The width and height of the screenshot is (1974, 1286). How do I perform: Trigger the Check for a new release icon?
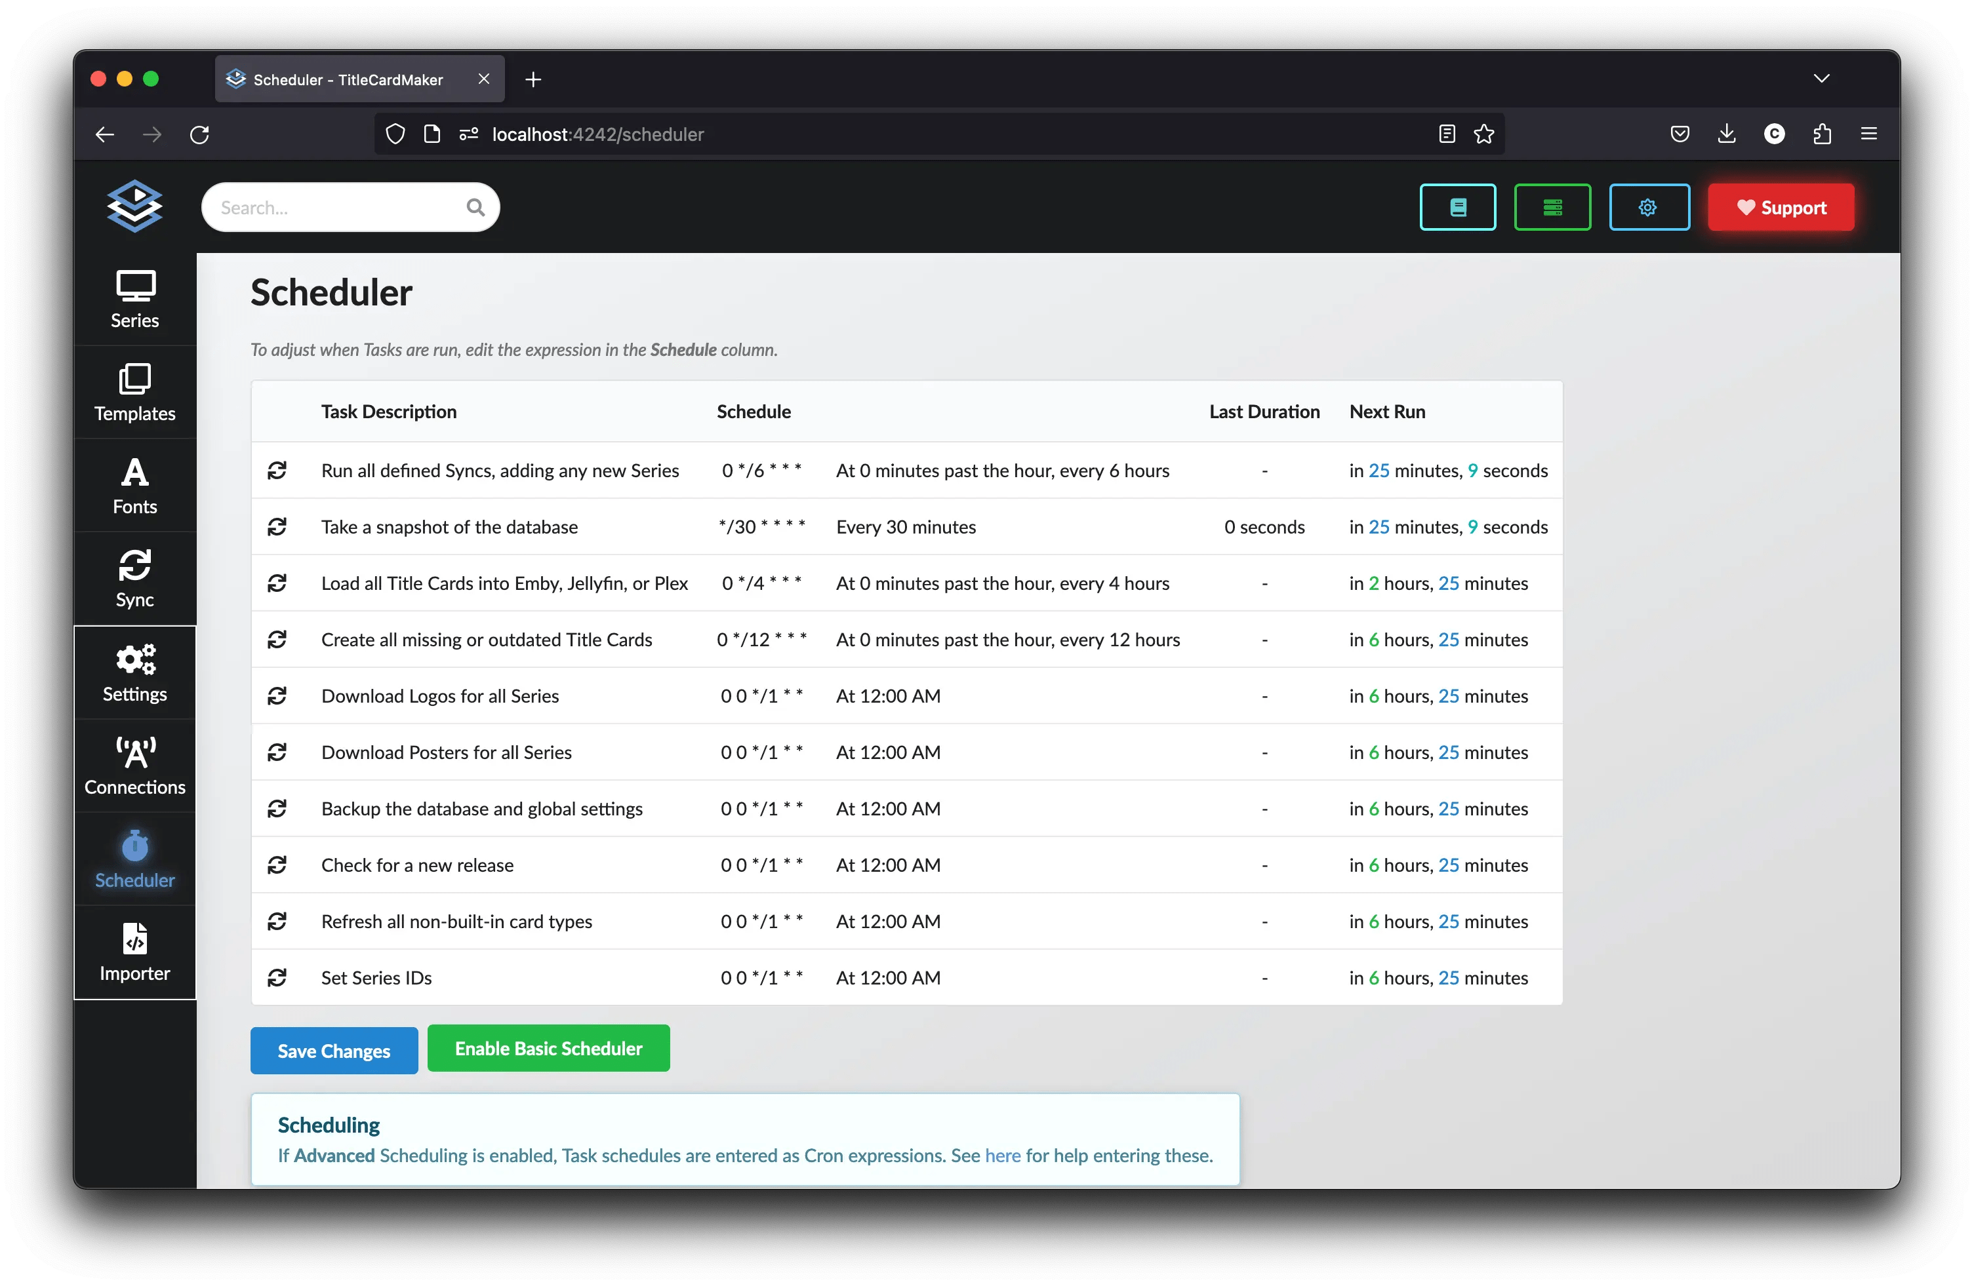click(x=277, y=865)
